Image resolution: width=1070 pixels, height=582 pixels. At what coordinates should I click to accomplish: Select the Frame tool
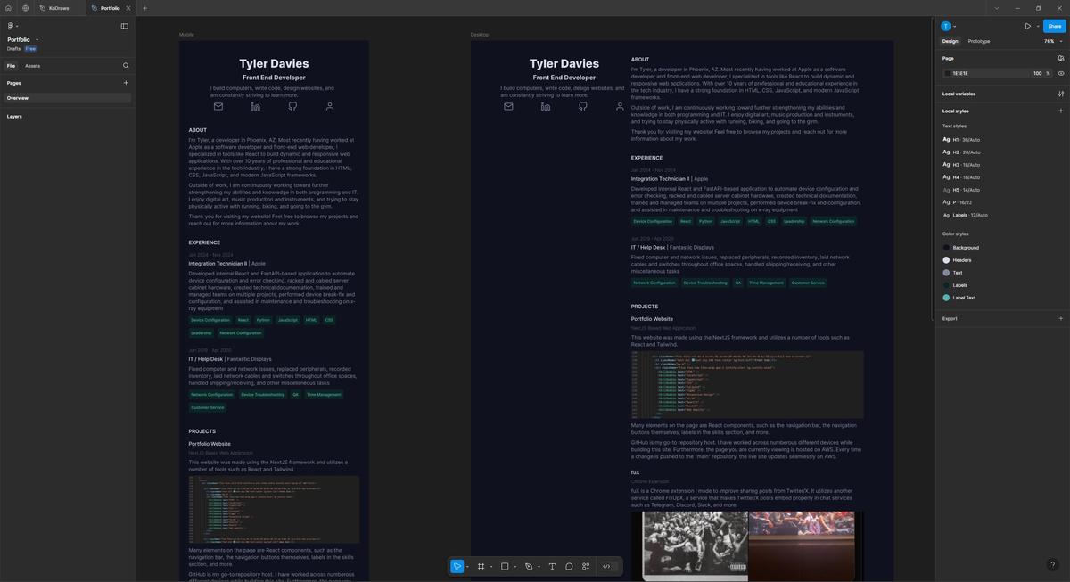point(481,566)
